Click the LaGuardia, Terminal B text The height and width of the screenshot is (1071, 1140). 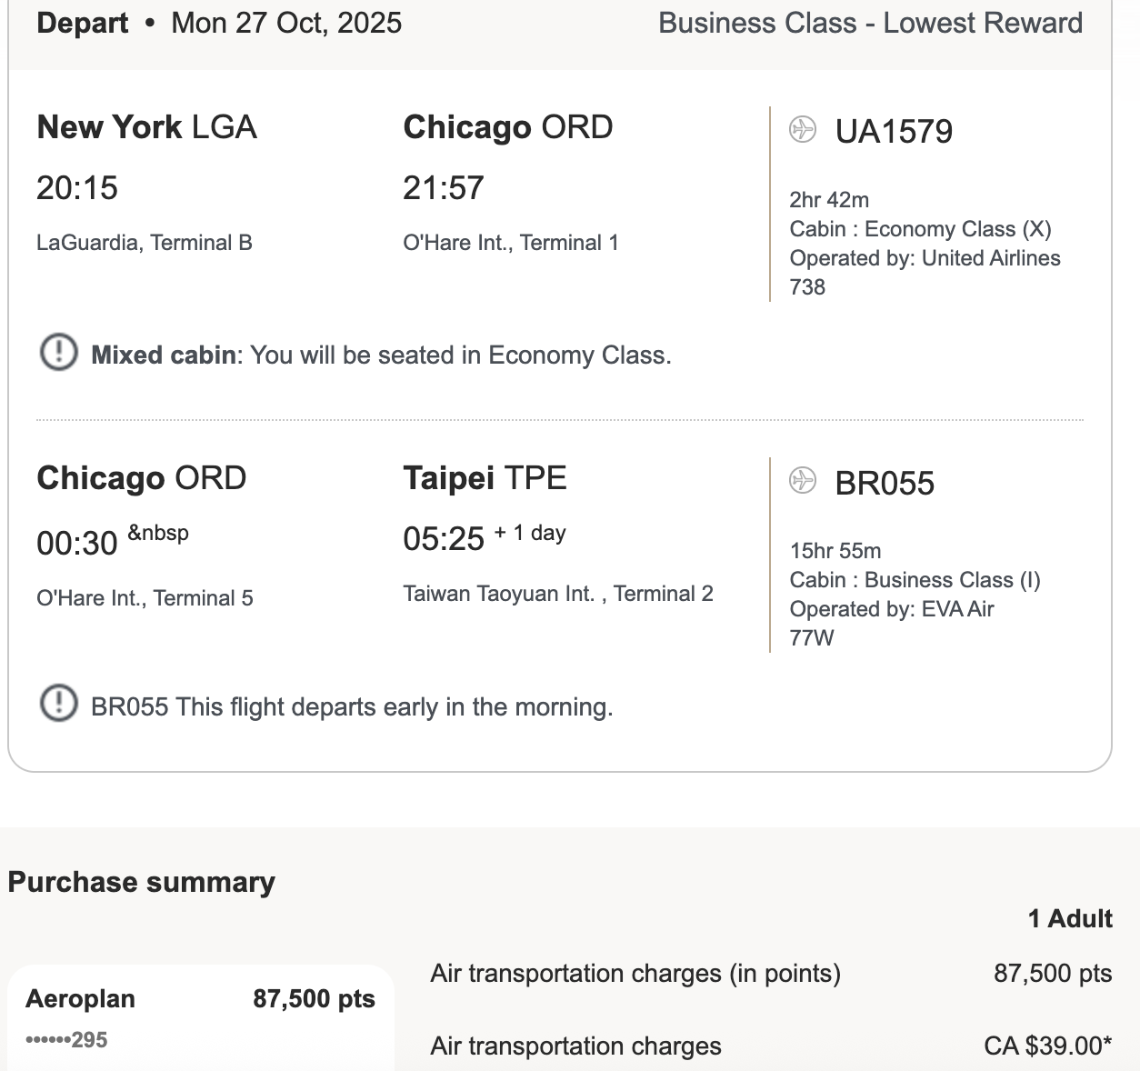click(x=145, y=243)
